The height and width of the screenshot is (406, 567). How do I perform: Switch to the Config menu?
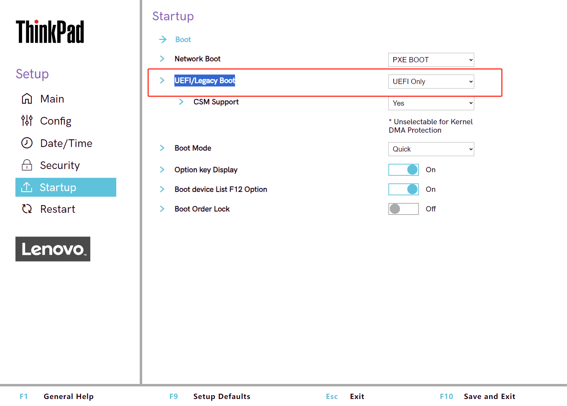[56, 121]
